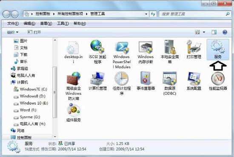Open the 文件(F) menu
234x157 pixels.
point(13,23)
